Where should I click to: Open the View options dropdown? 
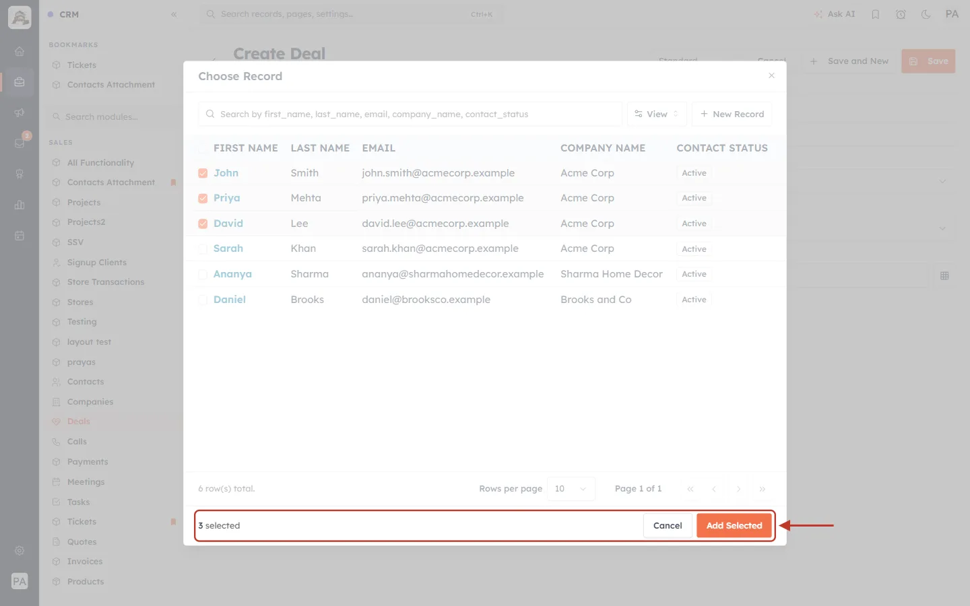(657, 114)
